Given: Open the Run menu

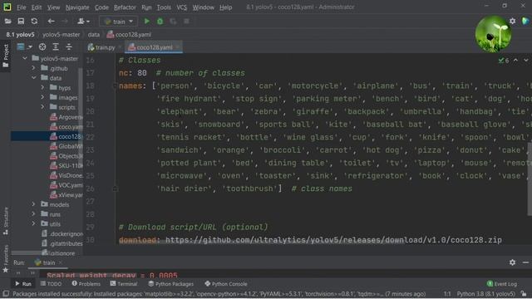Looking at the screenshot, I should click(x=146, y=7).
